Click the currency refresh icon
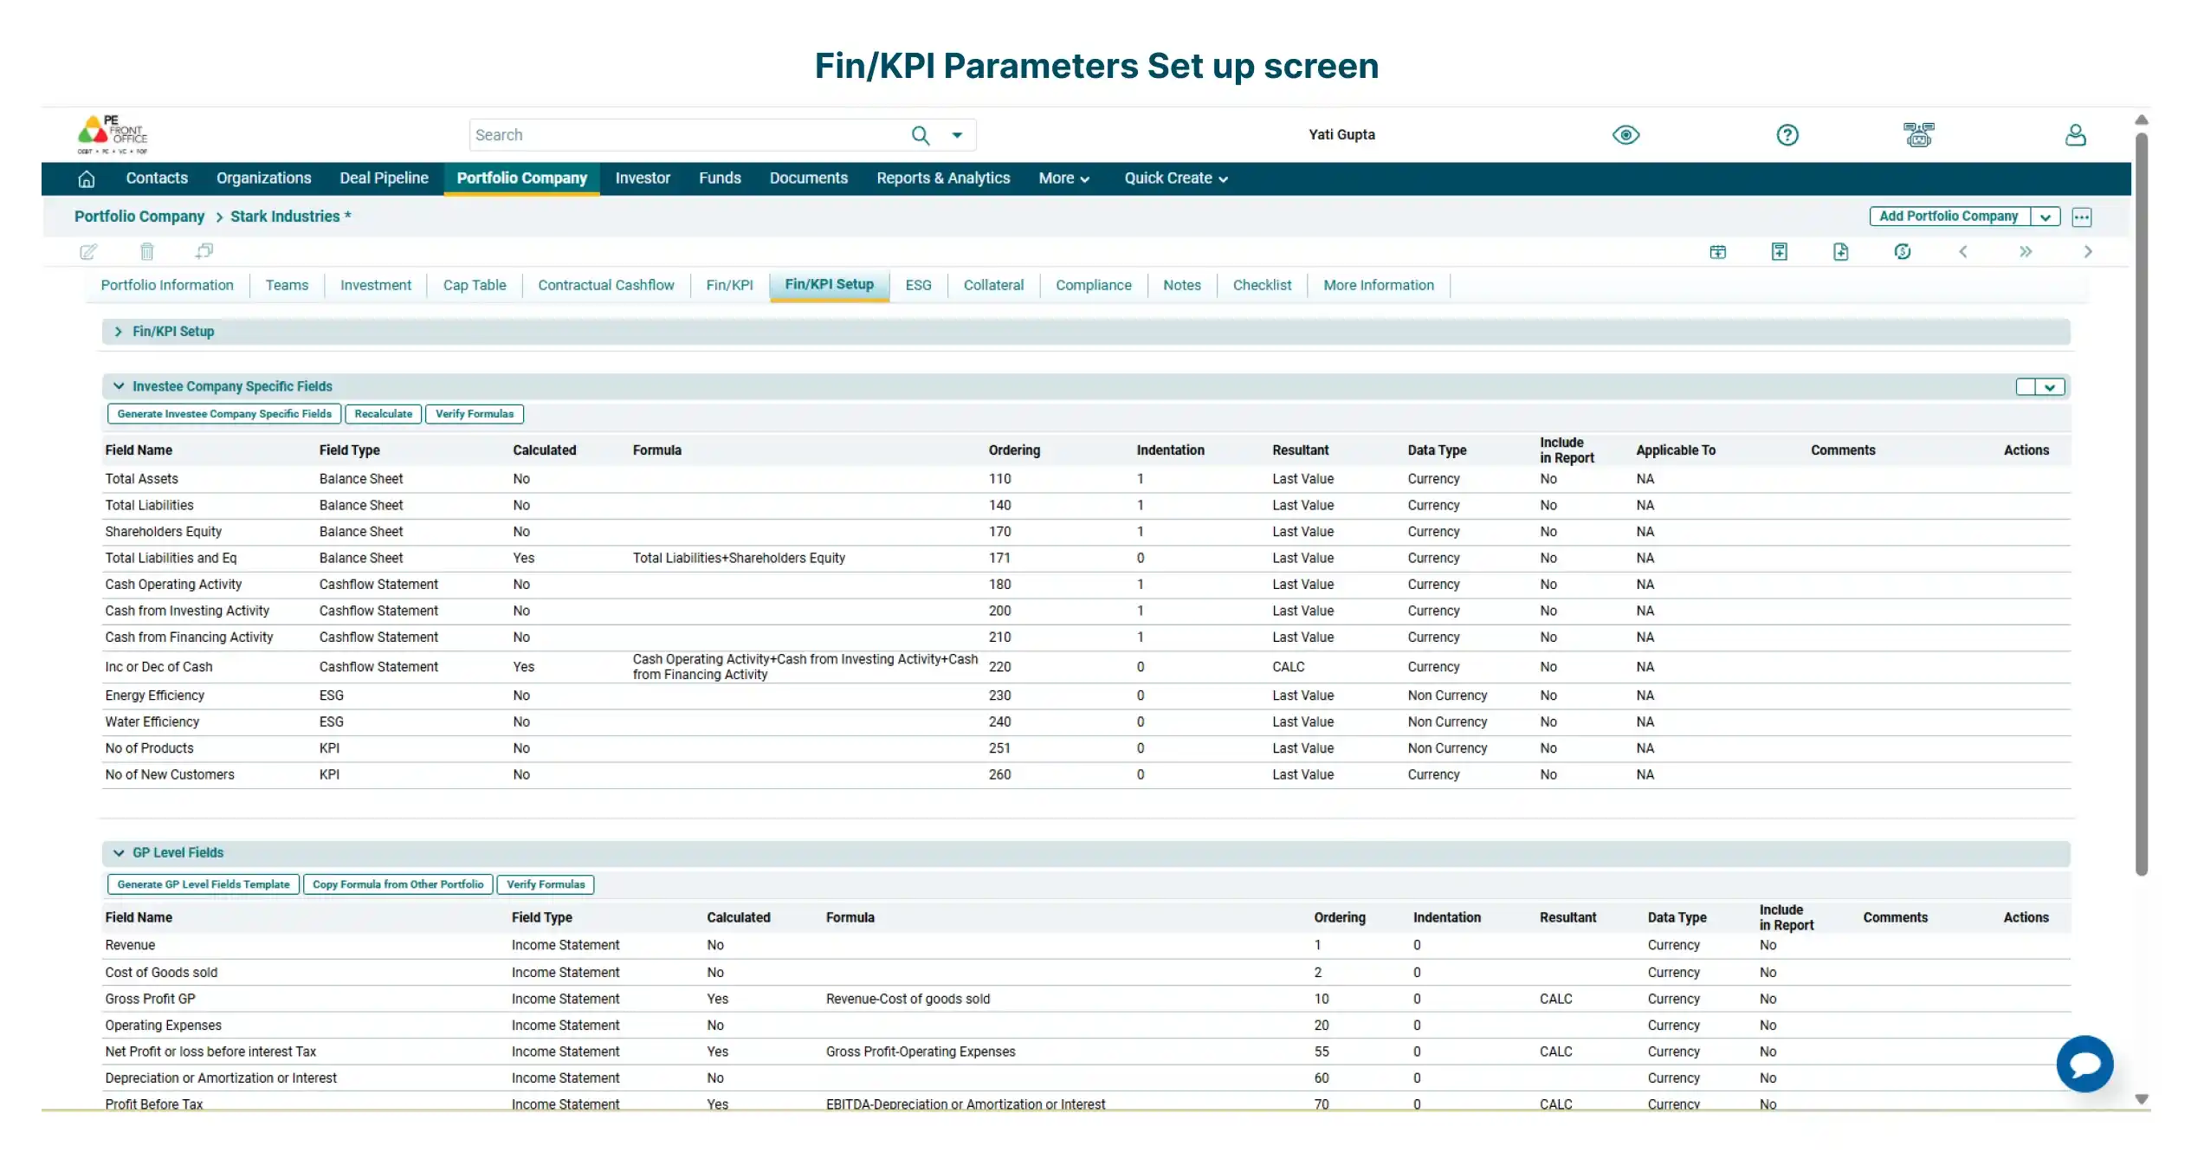 pos(1902,252)
